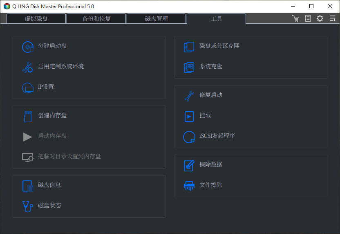Click 磁盘信息 label
340x234 pixels.
pyautogui.click(x=49, y=185)
